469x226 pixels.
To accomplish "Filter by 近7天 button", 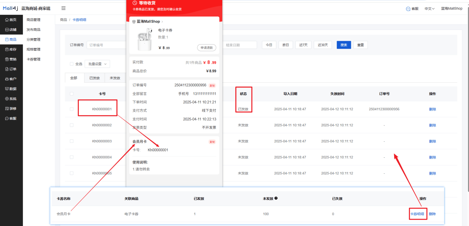I will tap(303, 45).
